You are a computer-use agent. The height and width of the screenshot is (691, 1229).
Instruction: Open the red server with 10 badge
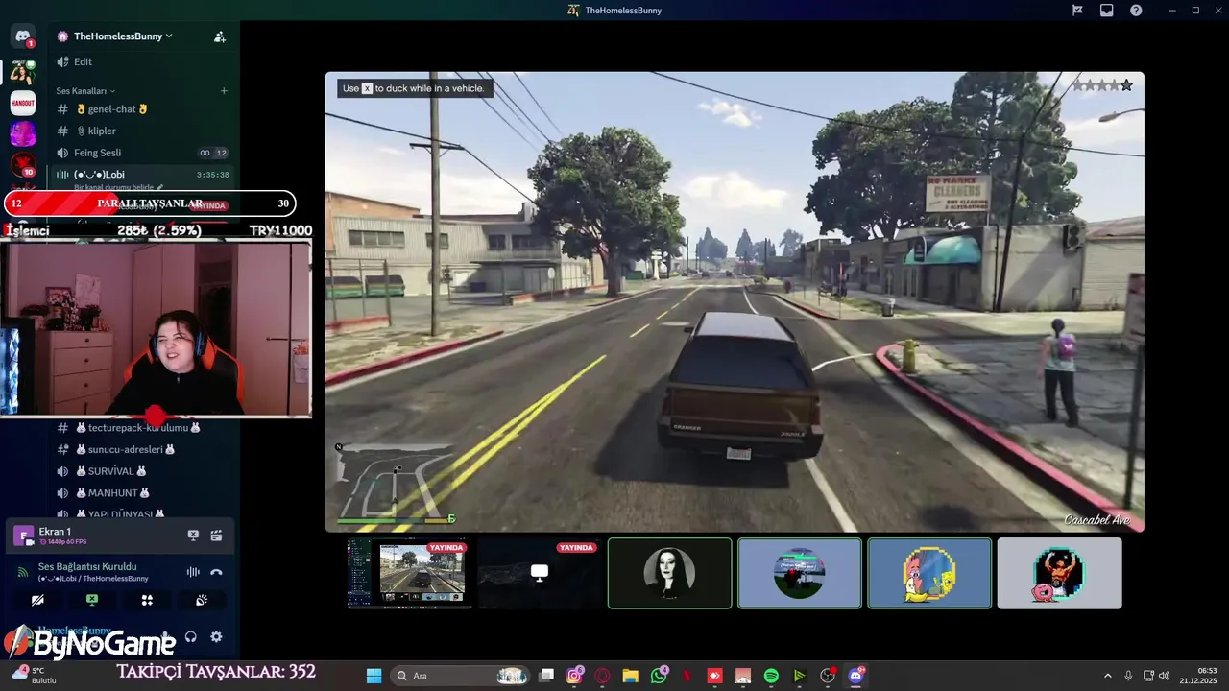coord(23,165)
